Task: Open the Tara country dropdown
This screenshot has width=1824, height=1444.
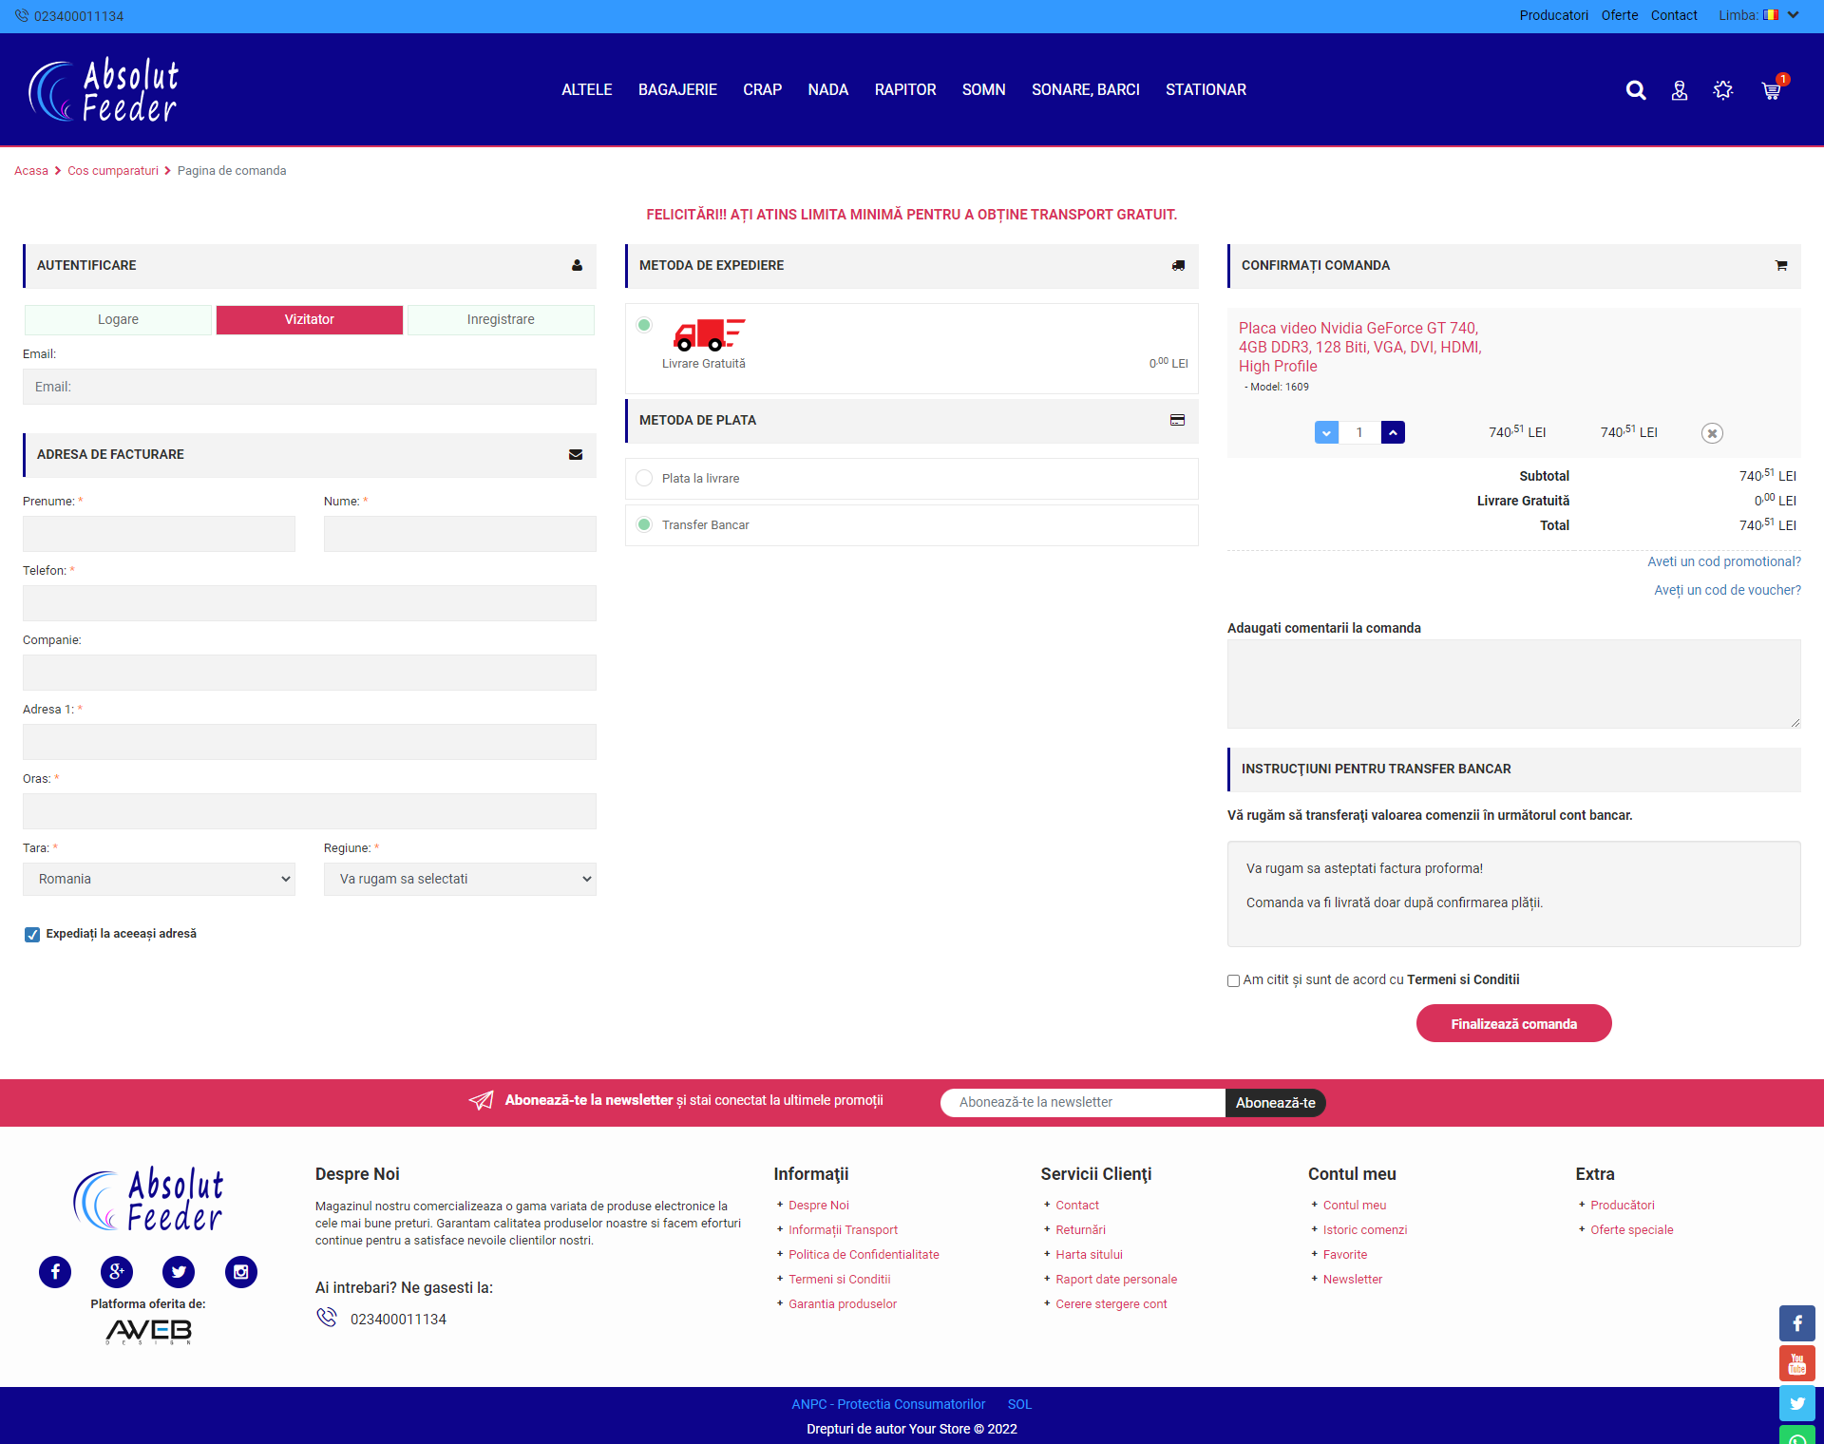Action: 159,879
